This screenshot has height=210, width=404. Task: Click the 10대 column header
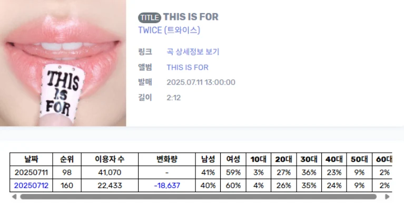pyautogui.click(x=259, y=159)
